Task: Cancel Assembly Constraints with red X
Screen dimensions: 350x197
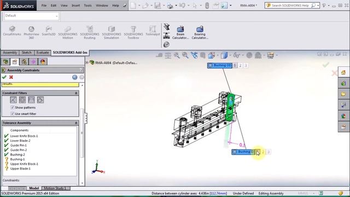Action: [11, 77]
